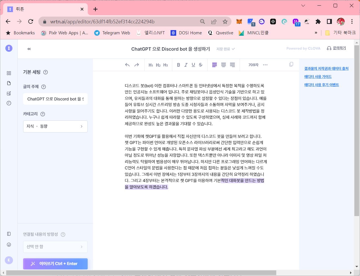Click the 709자 character count
Image resolution: width=360 pixels, height=276 pixels.
point(253,65)
